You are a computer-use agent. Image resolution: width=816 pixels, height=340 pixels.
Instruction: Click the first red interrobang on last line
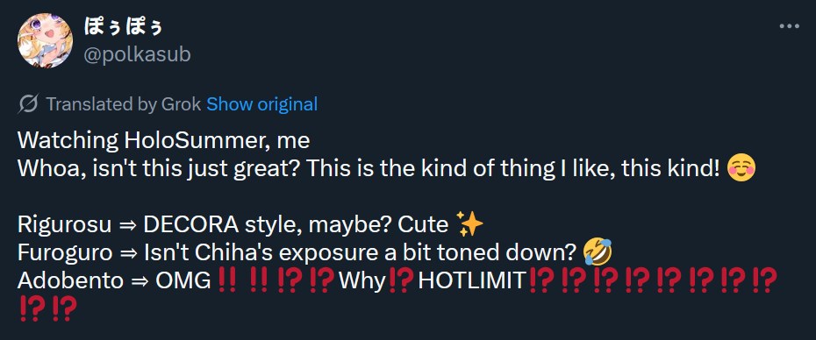click(x=32, y=308)
